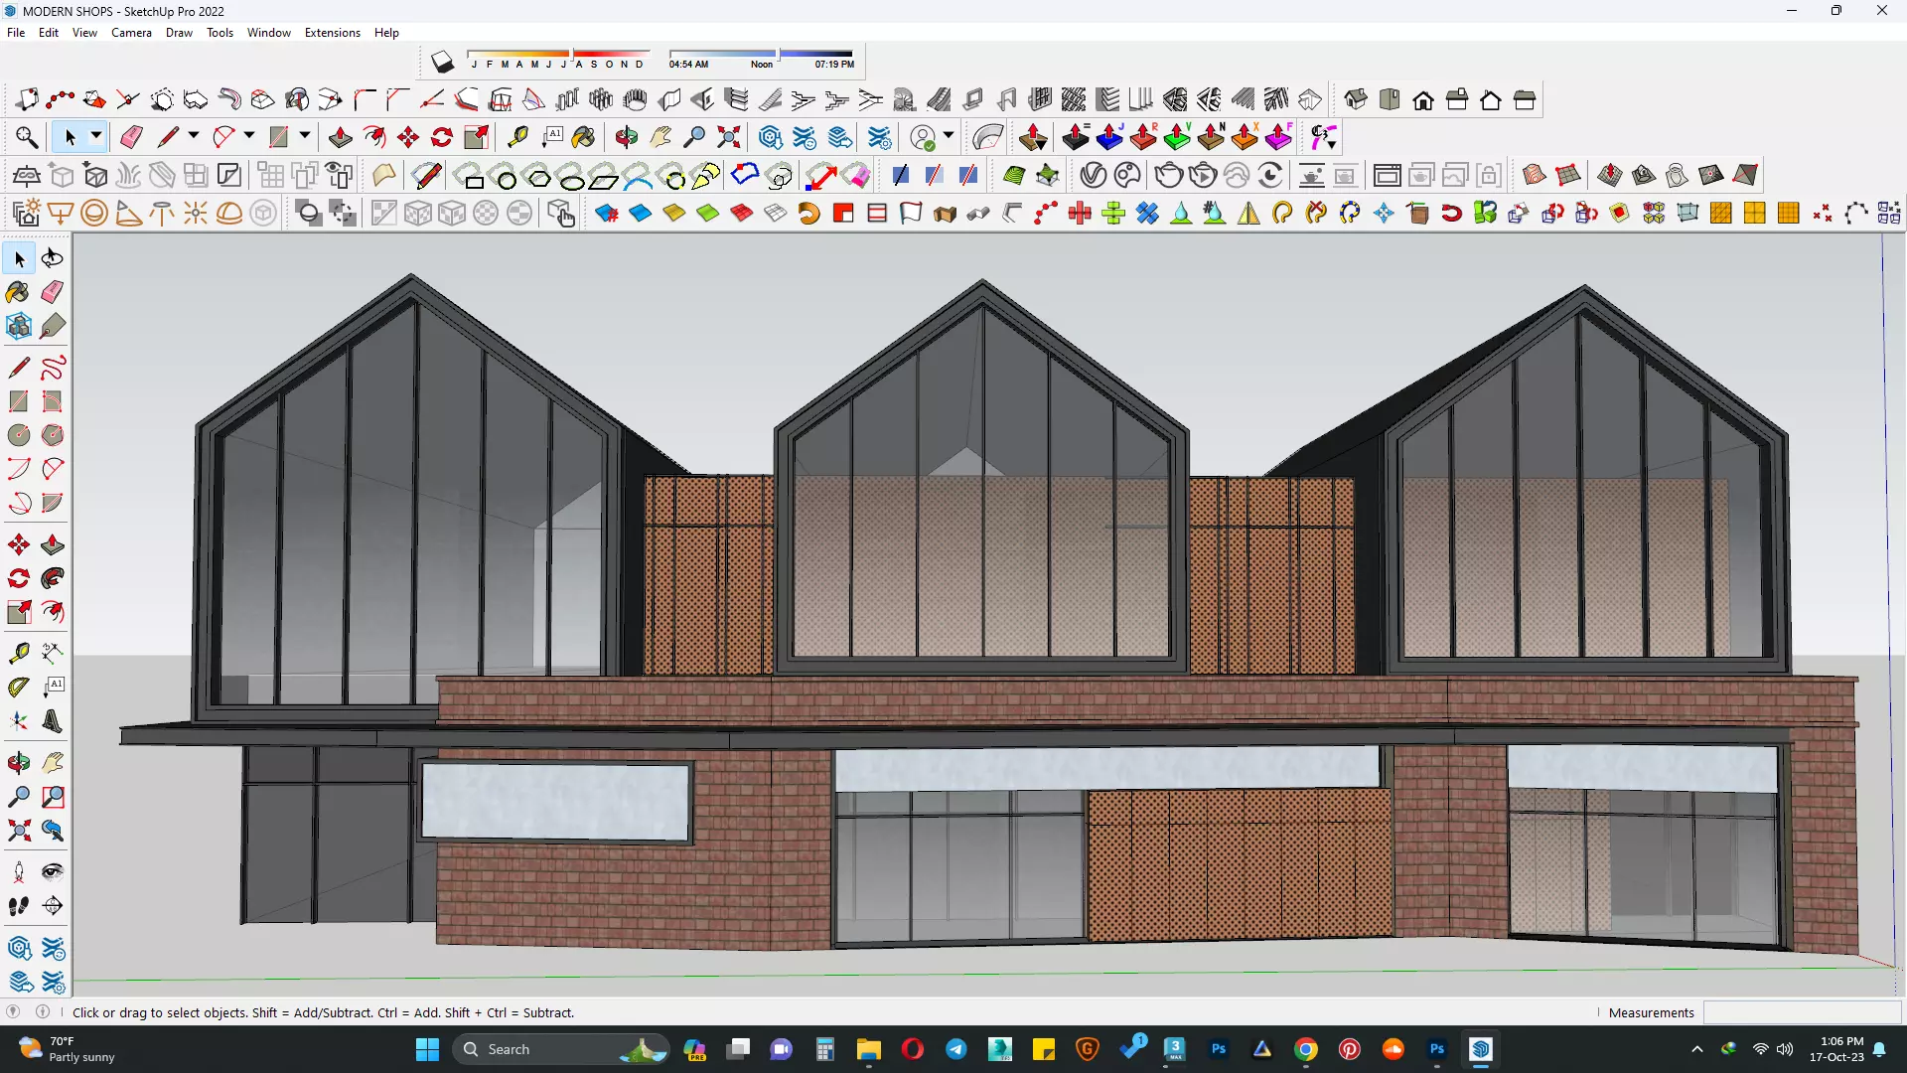Click the Windows Start button
Viewport: 1907px width, 1073px height.
coord(427,1049)
